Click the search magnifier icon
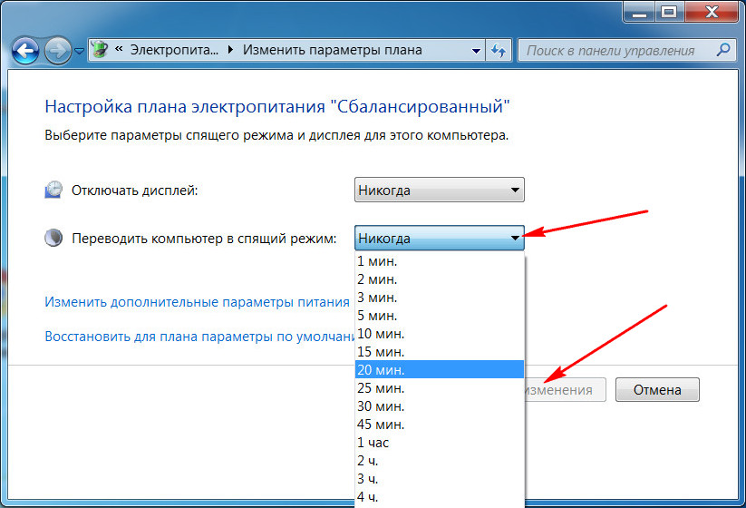This screenshot has height=508, width=746. tap(722, 50)
